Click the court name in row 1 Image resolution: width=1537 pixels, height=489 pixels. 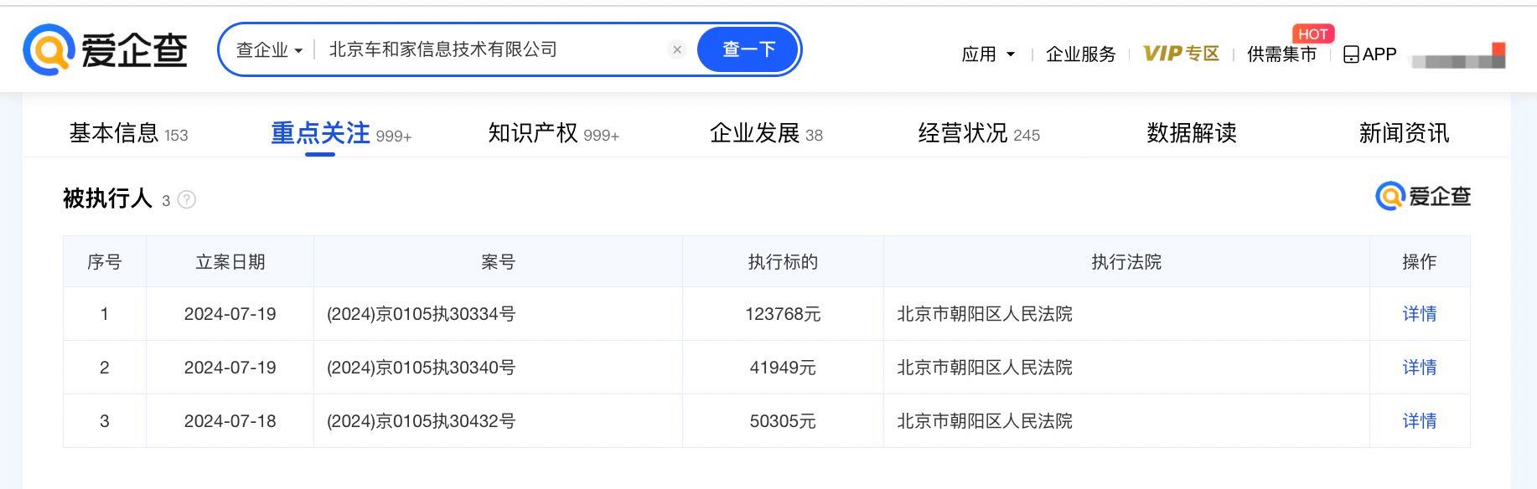[985, 314]
